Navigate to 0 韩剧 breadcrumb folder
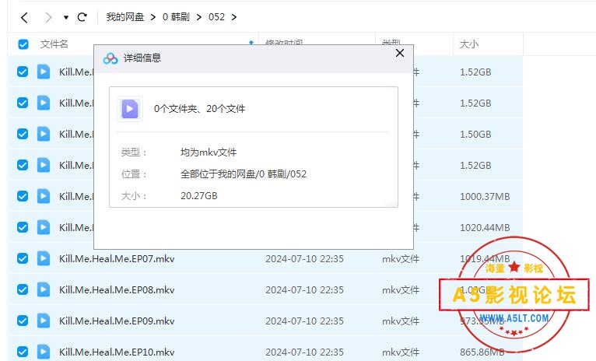 (x=176, y=17)
